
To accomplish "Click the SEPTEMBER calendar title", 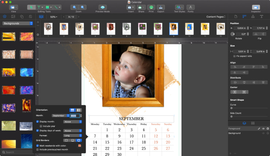I will click(131, 119).
